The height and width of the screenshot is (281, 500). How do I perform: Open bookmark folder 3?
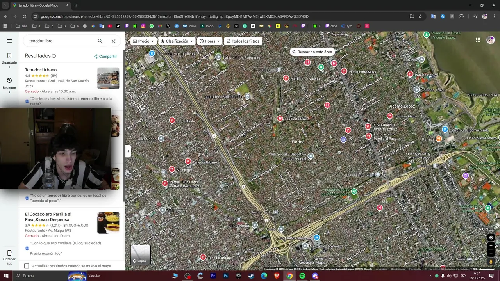pos(62,26)
